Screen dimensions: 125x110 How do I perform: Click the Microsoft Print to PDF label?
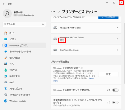pos(70,28)
